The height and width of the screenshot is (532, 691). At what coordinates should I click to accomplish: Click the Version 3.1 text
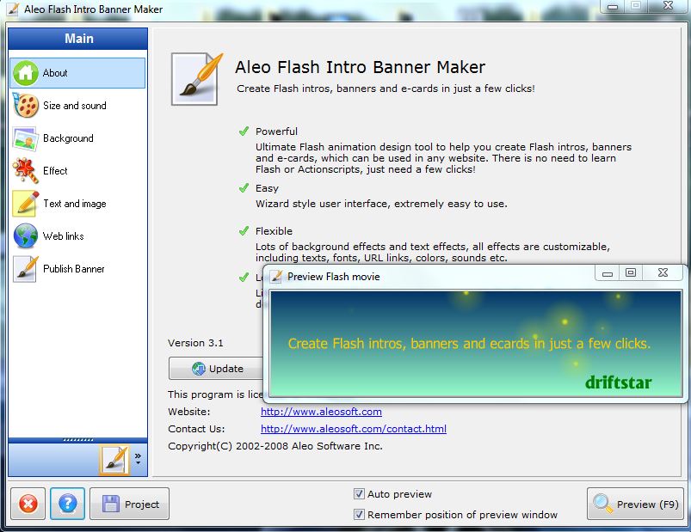195,343
